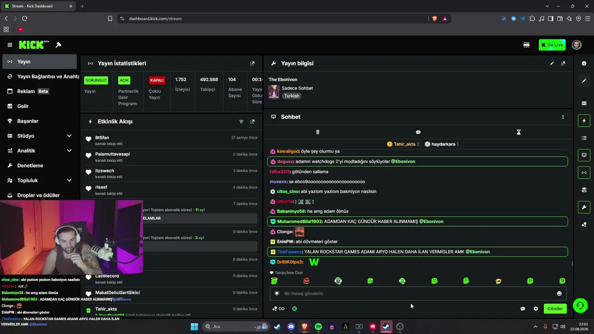
Task: Click the stream key icon left of Go Live
Action: coord(527,45)
